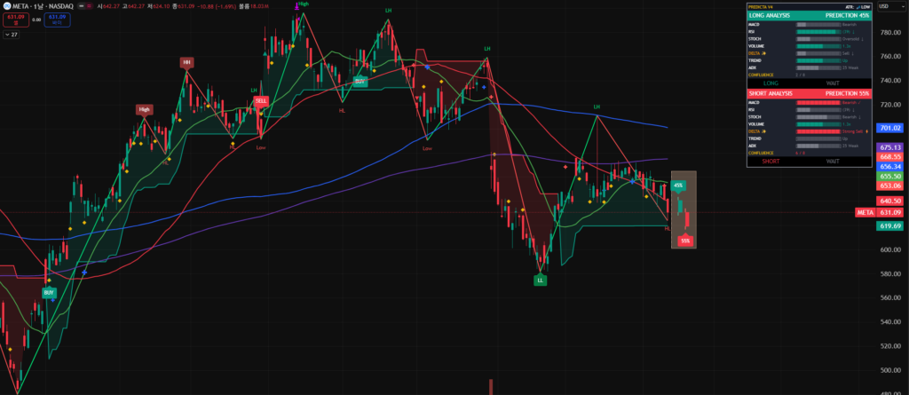Click the green BUY signal marker

(49, 292)
